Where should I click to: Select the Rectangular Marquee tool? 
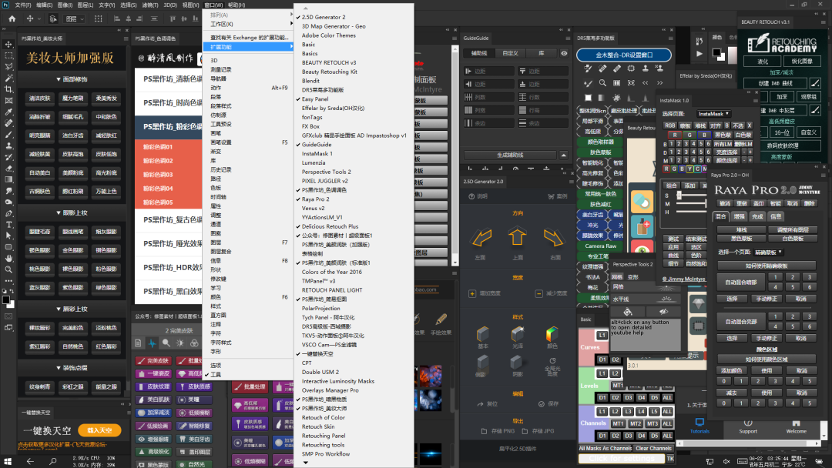(x=8, y=55)
